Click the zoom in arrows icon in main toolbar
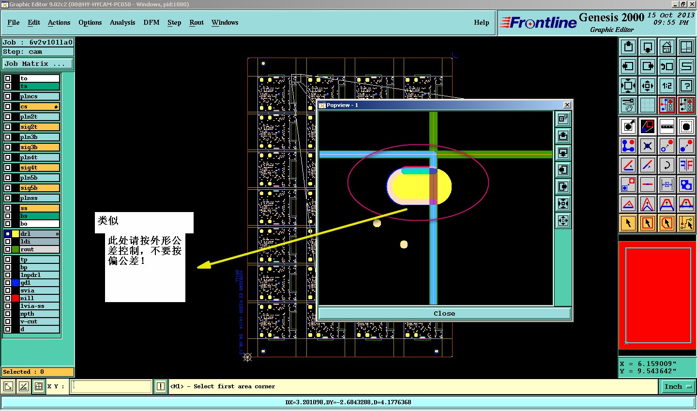Viewport: 697px width, 412px height. (x=628, y=86)
